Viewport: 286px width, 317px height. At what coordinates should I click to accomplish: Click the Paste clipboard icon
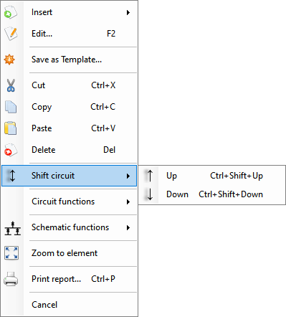pos(11,128)
